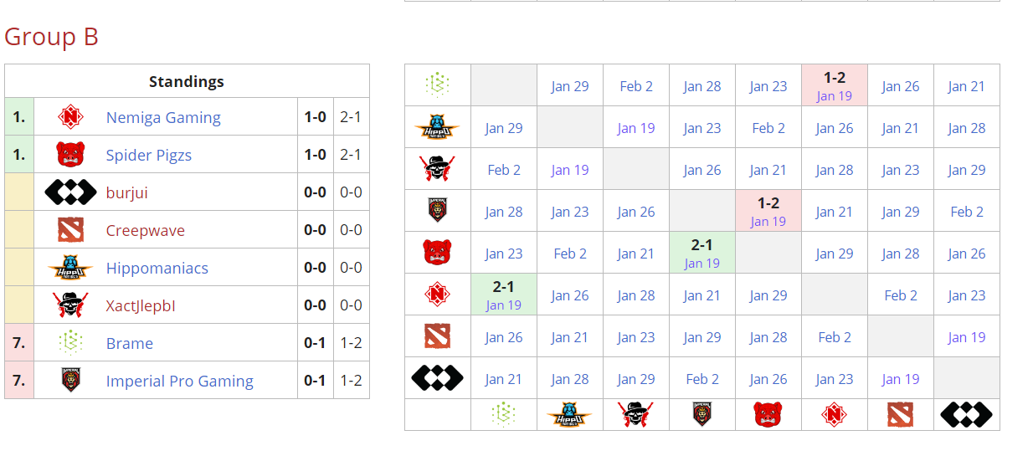Click the XactJlepbI skull logo in standings
Image resolution: width=1033 pixels, height=456 pixels.
tap(70, 305)
